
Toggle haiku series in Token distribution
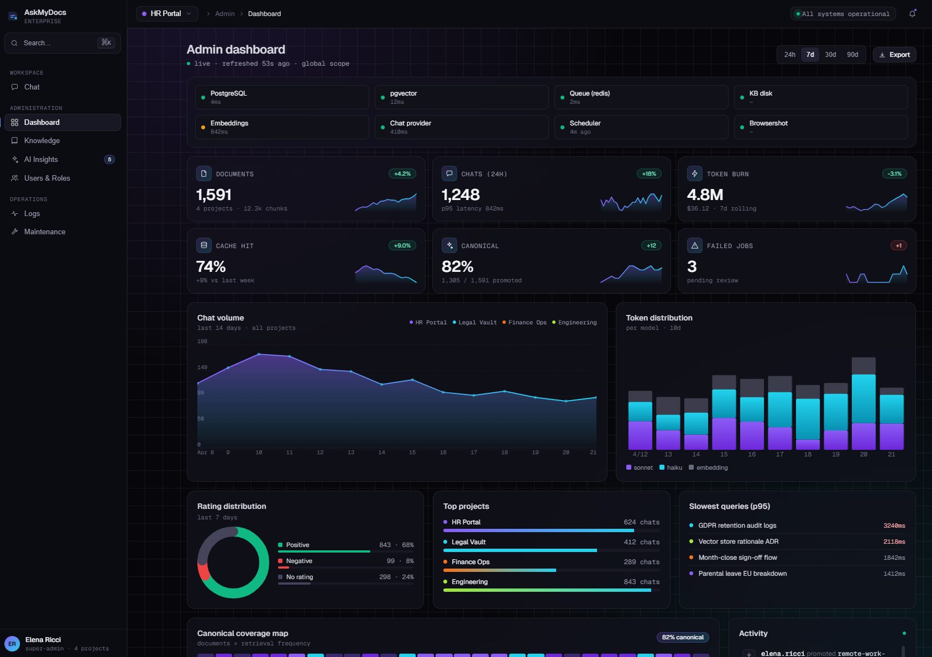point(671,467)
